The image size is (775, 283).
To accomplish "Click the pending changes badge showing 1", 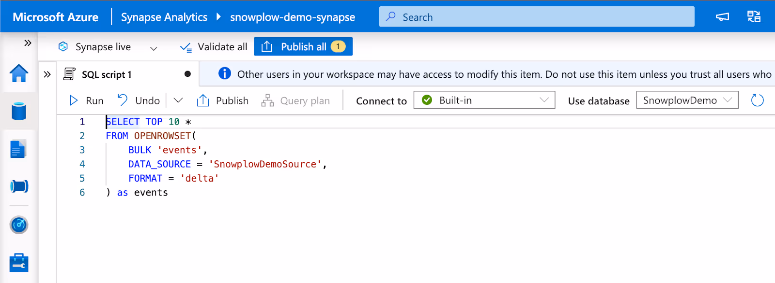I will (338, 46).
